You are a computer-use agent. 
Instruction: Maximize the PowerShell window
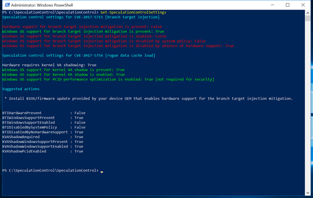tap(287, 5)
